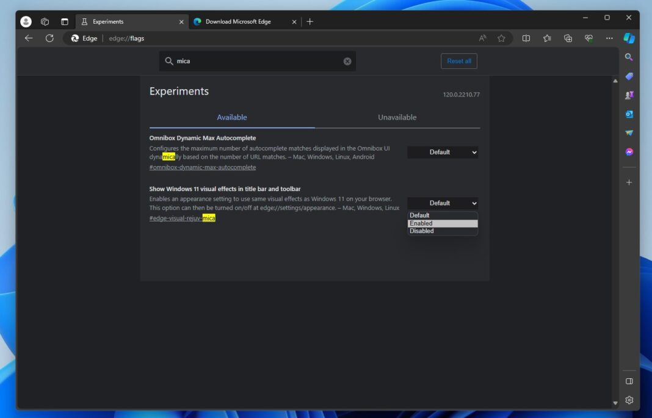Switch to the Unavailable experiments tab
Image resolution: width=652 pixels, height=418 pixels.
(397, 117)
